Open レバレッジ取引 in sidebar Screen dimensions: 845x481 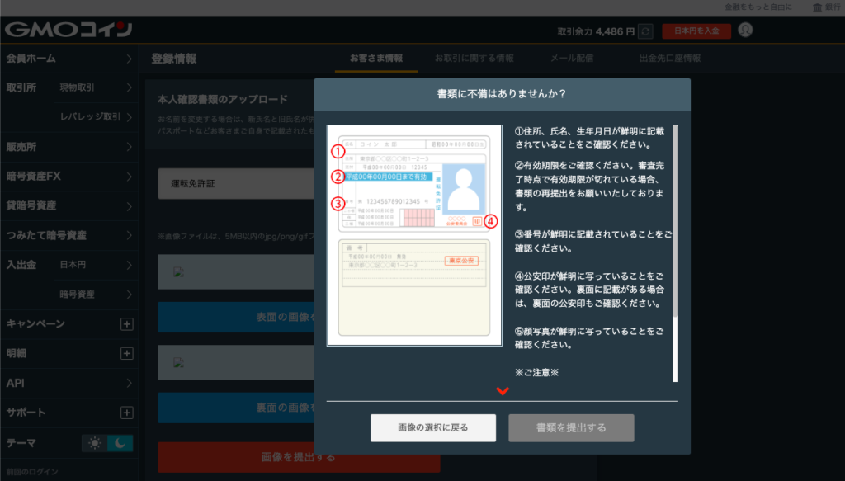pyautogui.click(x=96, y=117)
